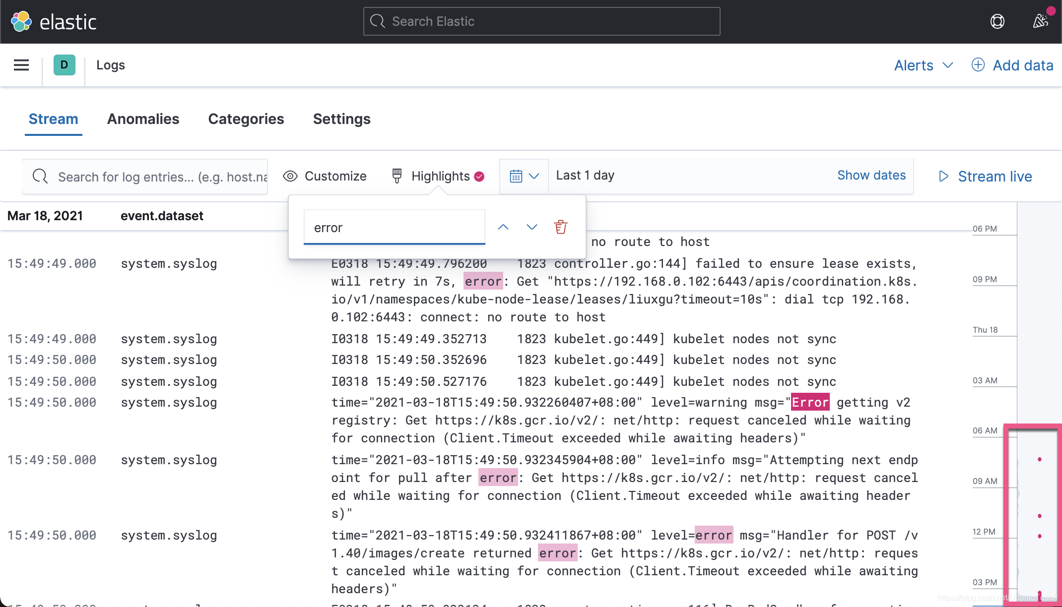Viewport: 1062px width, 607px height.
Task: Open the help menu icon
Action: [x=997, y=21]
